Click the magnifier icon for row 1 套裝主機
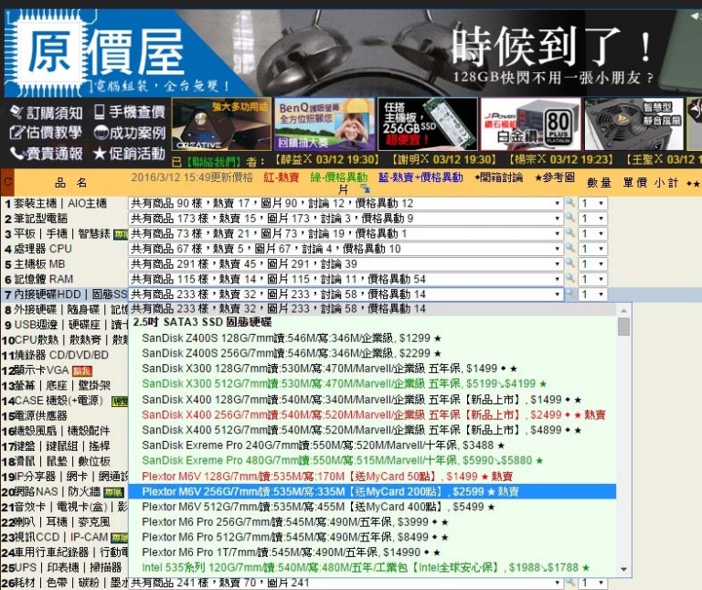Screen dimensions: 702x590 tap(570, 203)
